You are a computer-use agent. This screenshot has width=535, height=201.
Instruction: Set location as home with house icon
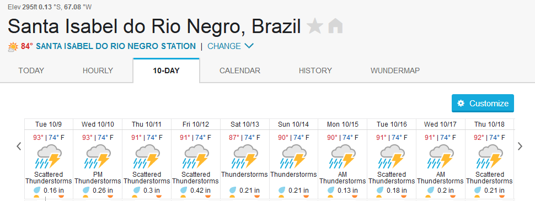coord(335,26)
